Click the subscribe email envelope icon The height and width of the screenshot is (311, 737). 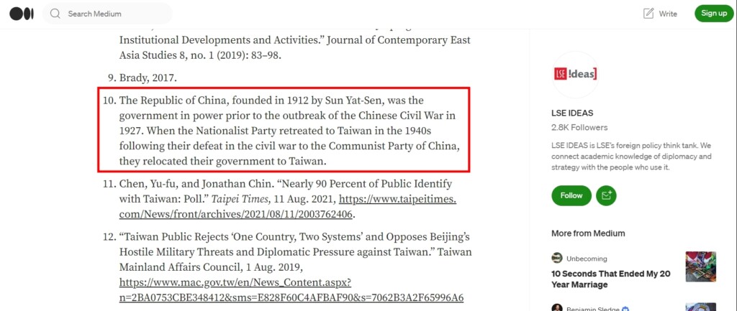606,195
